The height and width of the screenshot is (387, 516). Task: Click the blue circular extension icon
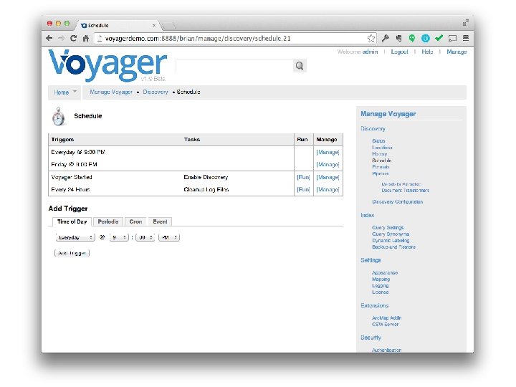(x=426, y=39)
